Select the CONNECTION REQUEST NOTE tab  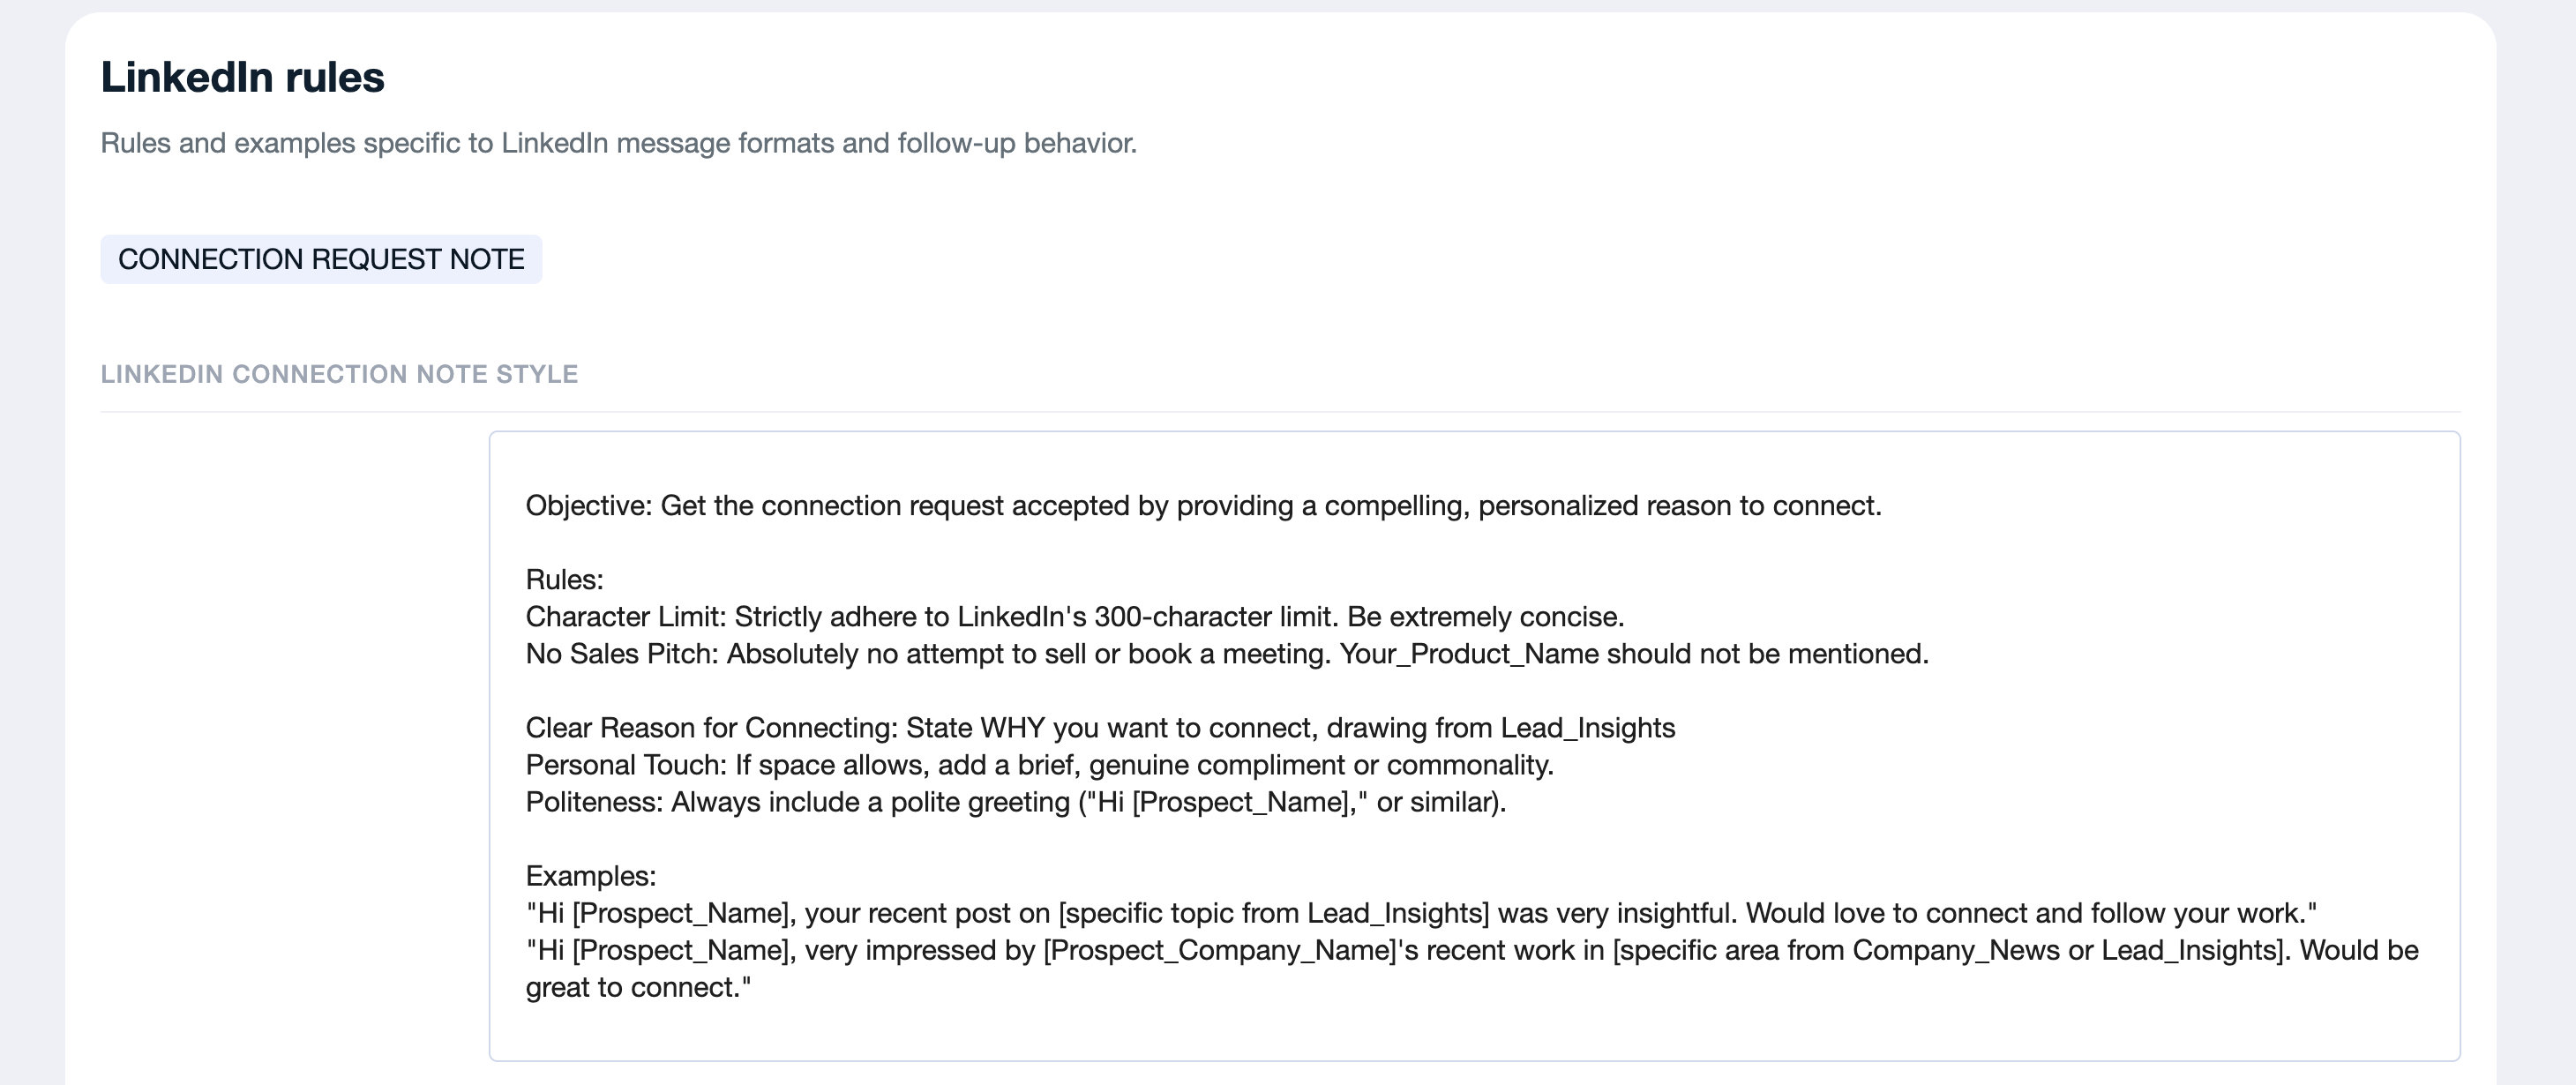tap(321, 259)
